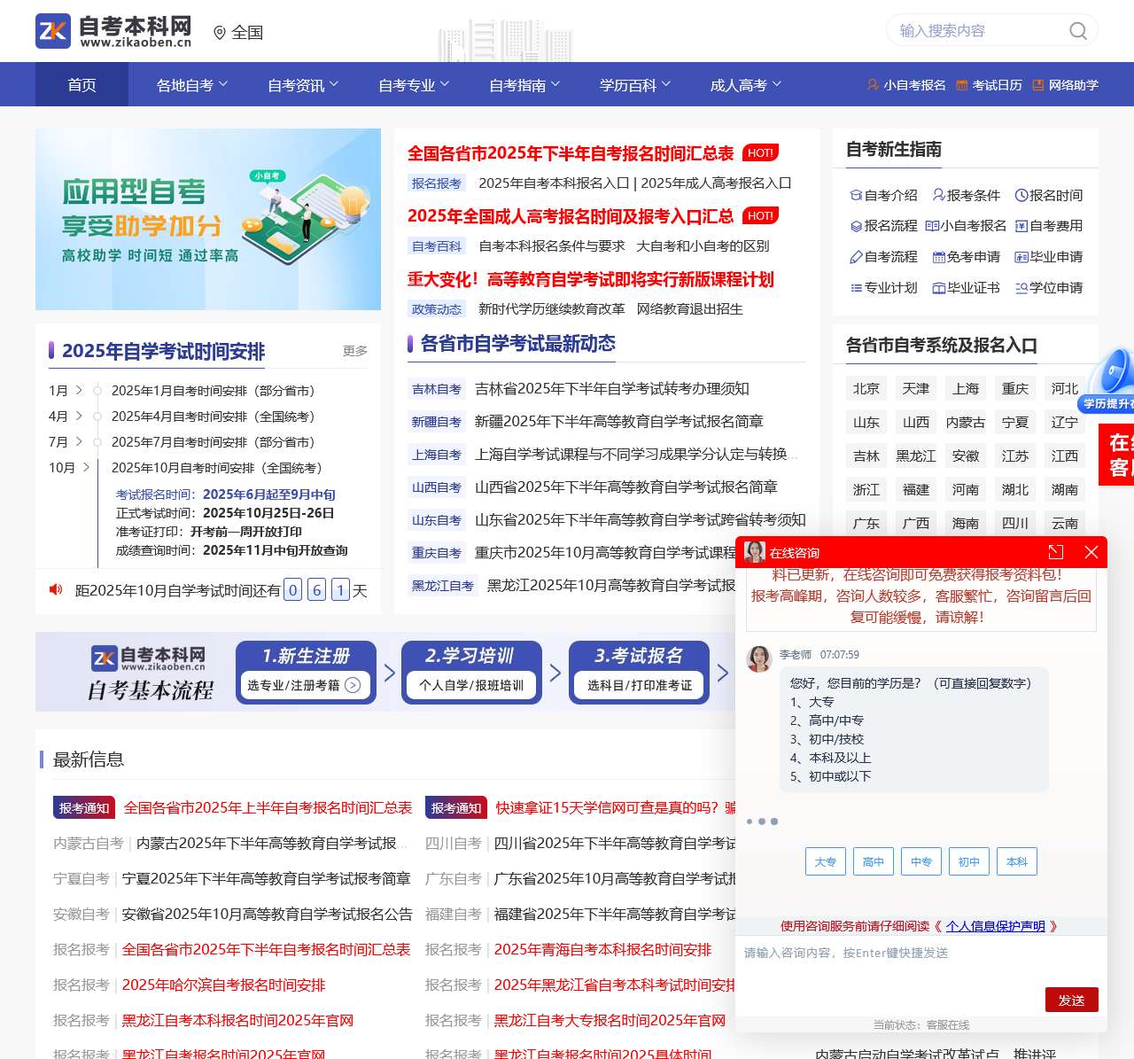Screen dimensions: 1134x1059
Task: Open the 个人信息保护声明 link
Action: pyautogui.click(x=995, y=926)
